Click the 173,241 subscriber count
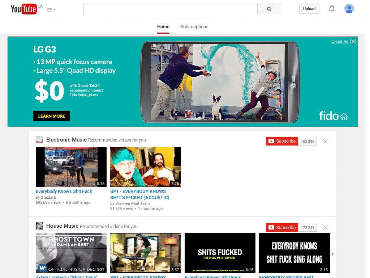 [307, 228]
